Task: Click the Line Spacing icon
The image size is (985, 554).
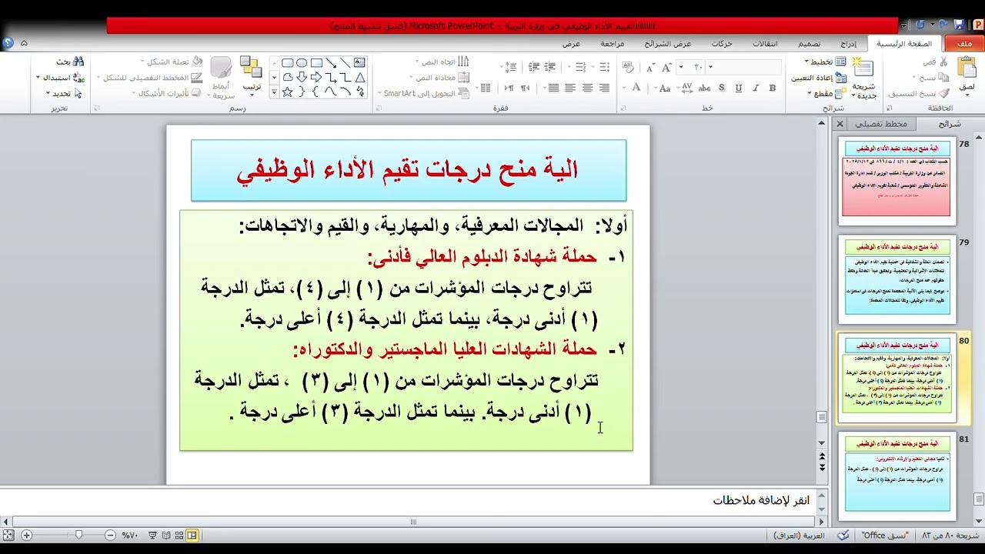Action: (x=509, y=68)
